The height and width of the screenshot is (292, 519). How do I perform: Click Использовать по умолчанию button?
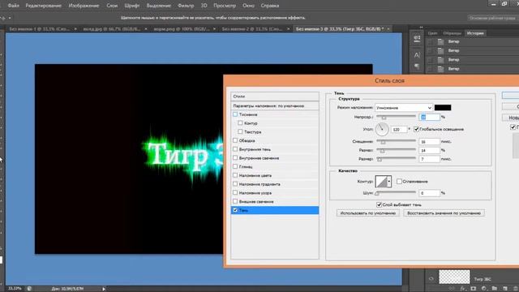368,213
